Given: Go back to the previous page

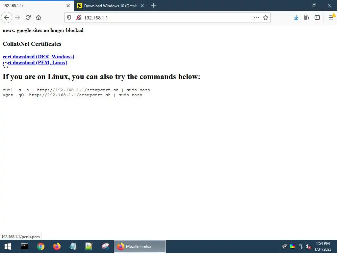Looking at the screenshot, I should pyautogui.click(x=7, y=18).
